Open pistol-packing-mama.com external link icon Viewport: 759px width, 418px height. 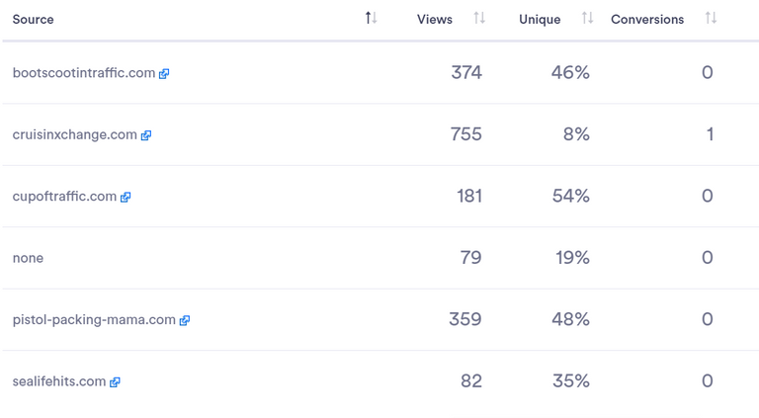point(185,320)
